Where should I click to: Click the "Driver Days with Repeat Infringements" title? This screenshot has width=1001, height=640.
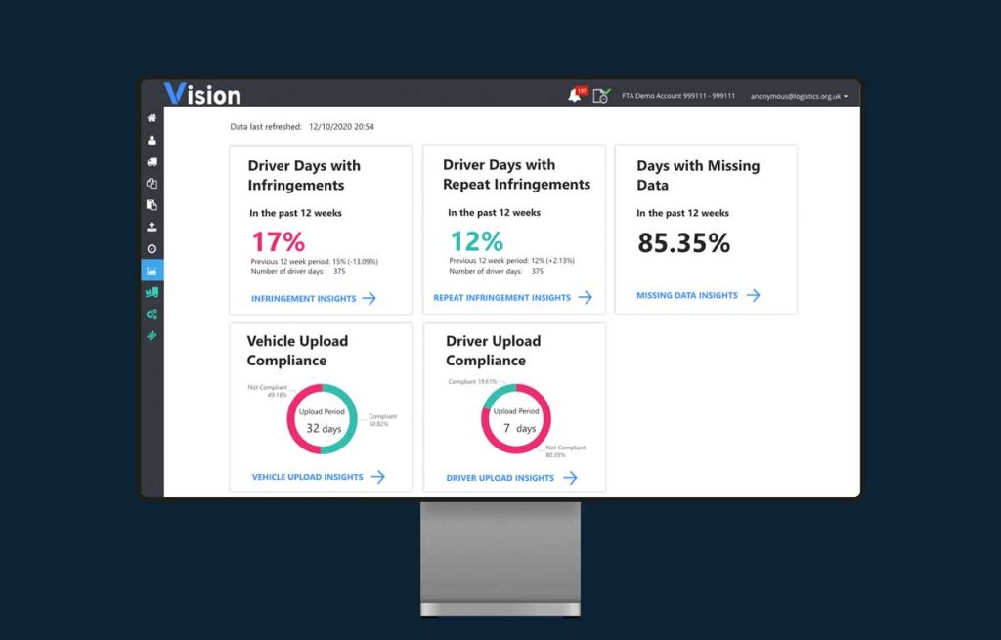(x=516, y=174)
